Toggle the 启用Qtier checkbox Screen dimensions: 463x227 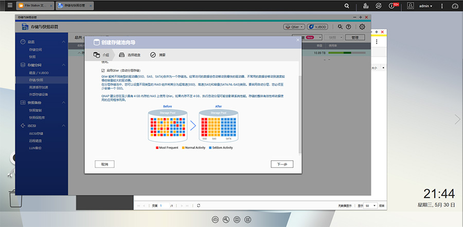pos(103,70)
